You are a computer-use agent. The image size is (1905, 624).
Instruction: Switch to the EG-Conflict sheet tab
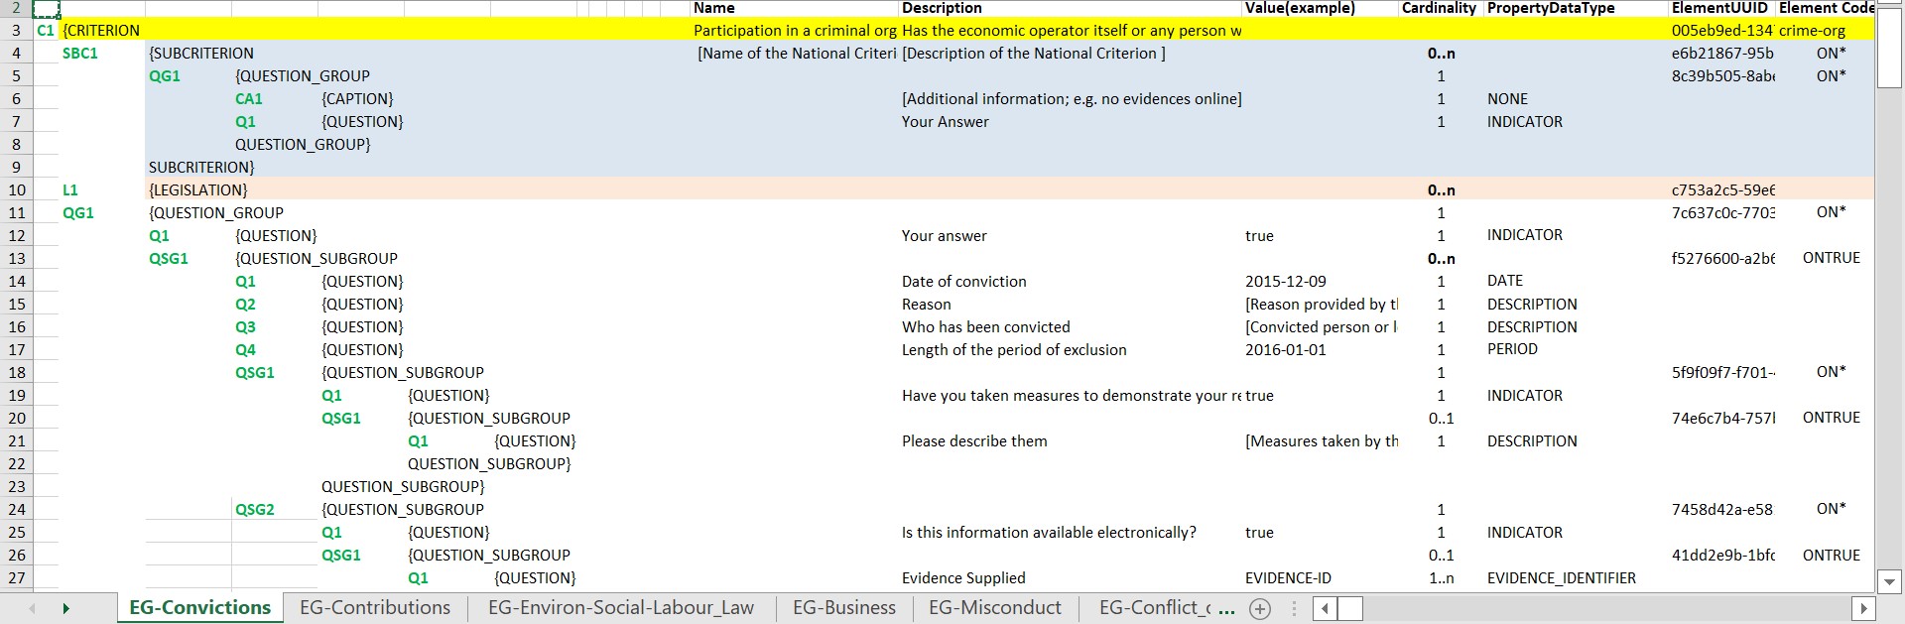click(1153, 608)
